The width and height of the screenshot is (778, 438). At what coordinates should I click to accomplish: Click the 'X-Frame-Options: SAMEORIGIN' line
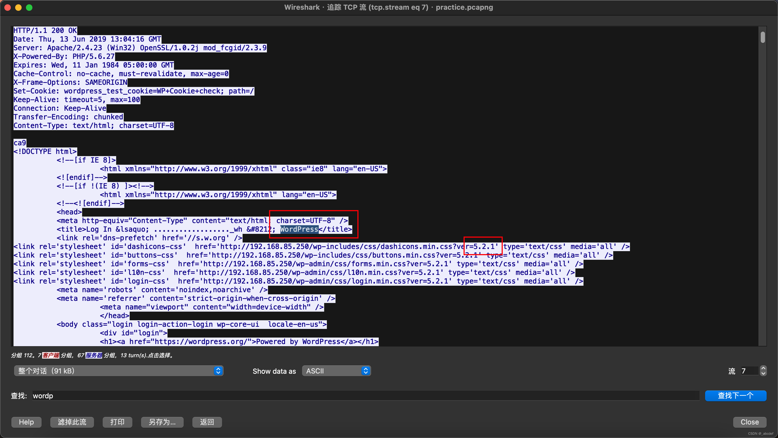(x=70, y=82)
